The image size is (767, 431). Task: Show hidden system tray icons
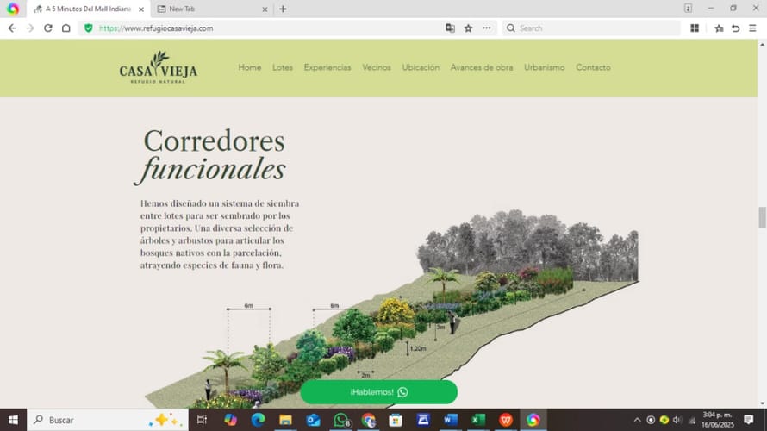coord(637,420)
